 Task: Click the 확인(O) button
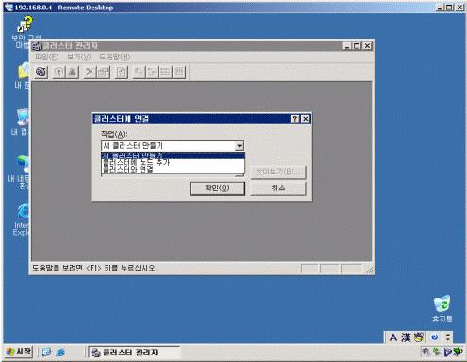coord(217,189)
